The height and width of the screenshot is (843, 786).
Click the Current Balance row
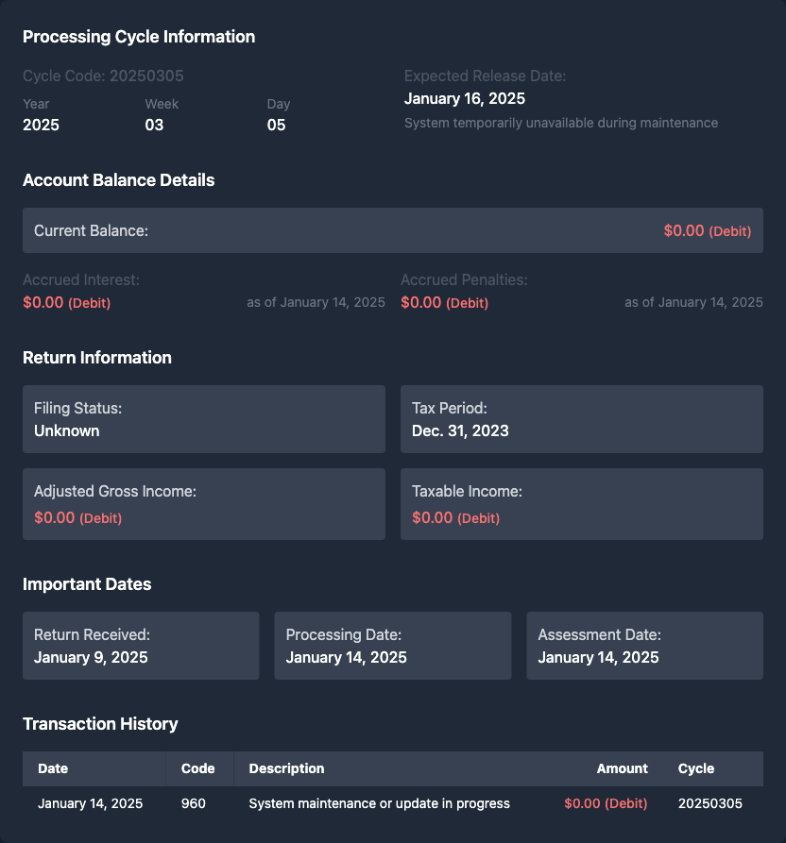[x=392, y=230]
